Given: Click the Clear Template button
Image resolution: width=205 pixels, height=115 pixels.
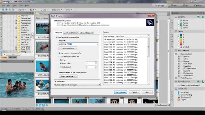Looking at the screenshot, I should click(68, 48).
